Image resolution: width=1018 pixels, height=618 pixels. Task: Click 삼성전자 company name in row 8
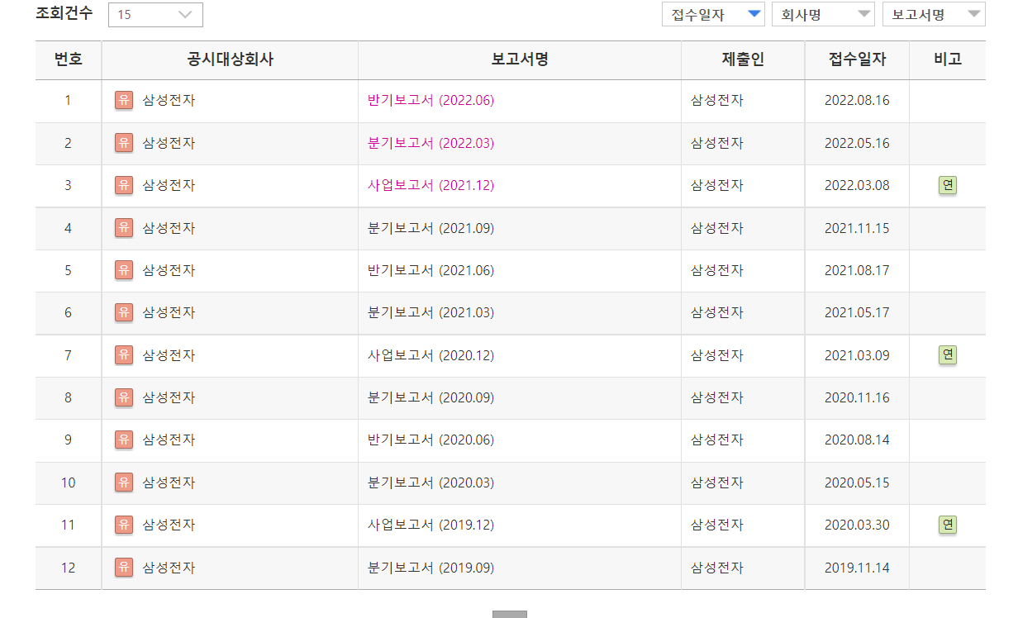(x=169, y=397)
